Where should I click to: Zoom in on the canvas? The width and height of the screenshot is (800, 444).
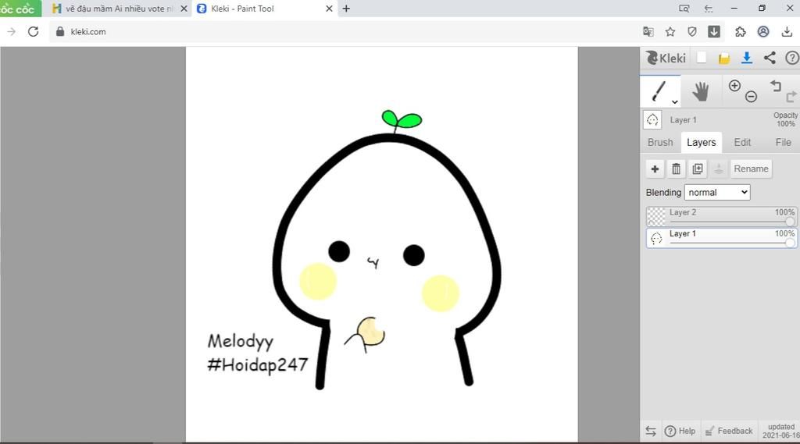tap(734, 86)
